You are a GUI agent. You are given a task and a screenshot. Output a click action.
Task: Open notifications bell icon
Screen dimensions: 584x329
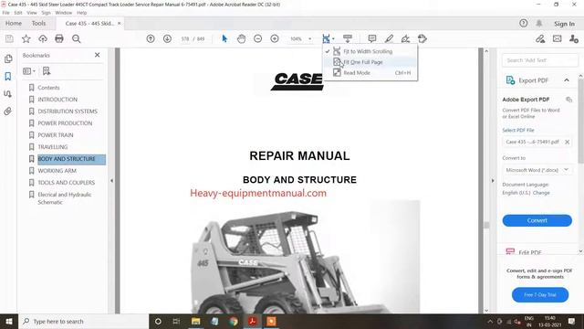pos(539,23)
